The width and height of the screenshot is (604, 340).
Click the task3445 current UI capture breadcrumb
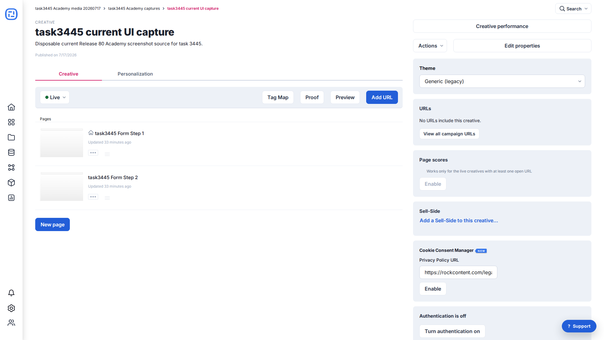coord(193,8)
